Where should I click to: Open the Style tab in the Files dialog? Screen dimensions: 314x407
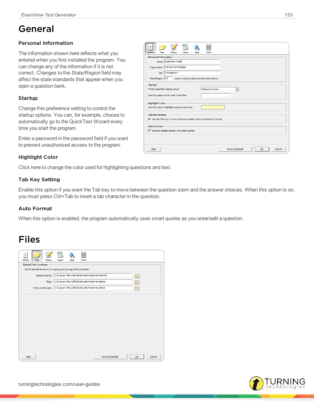tap(72, 256)
